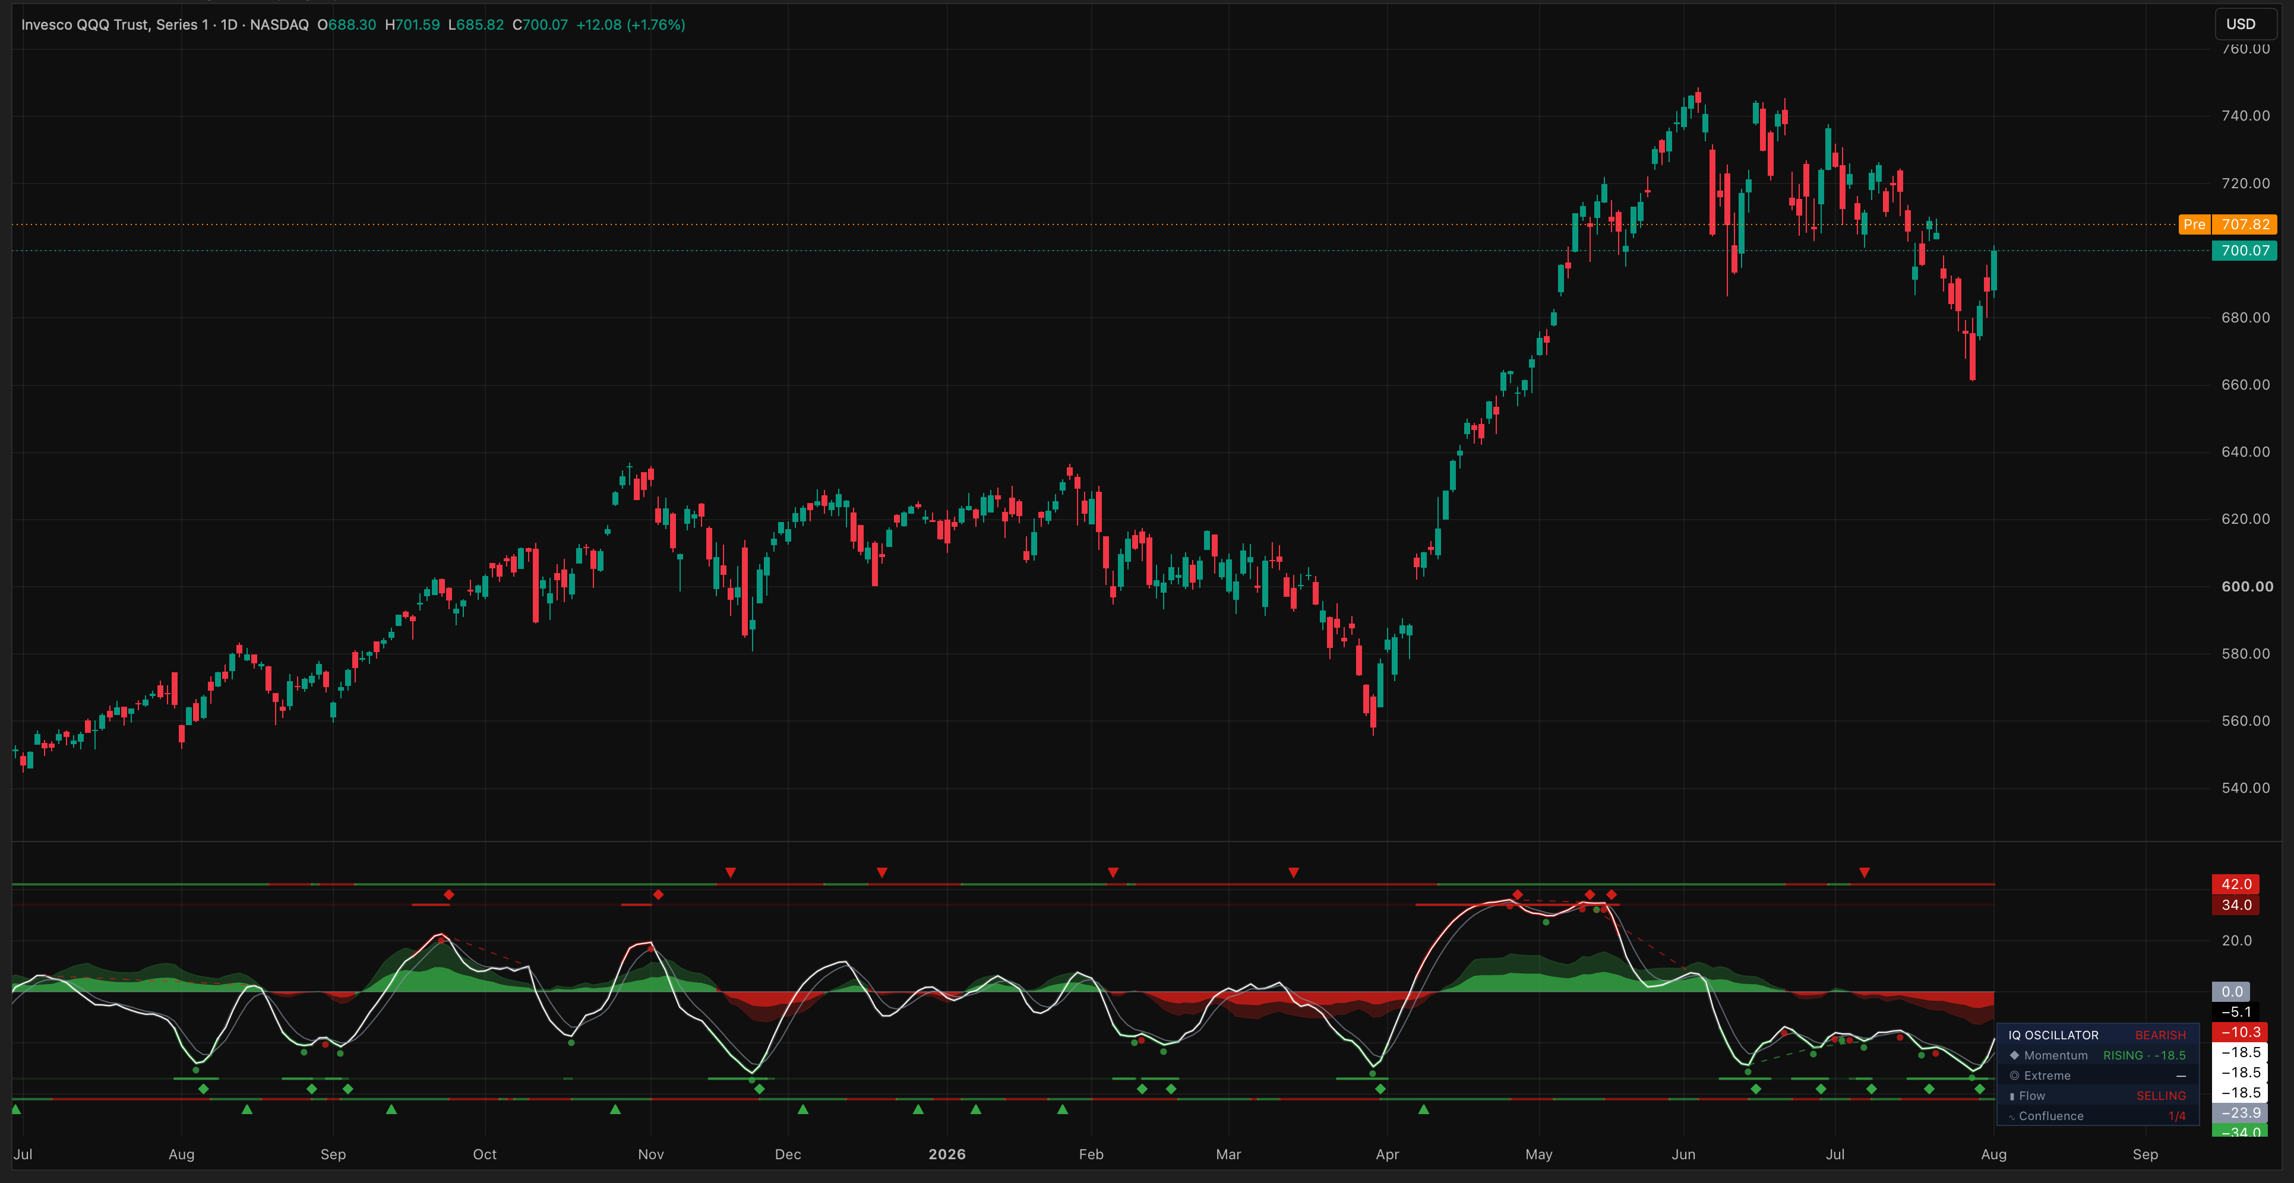The height and width of the screenshot is (1183, 2294).
Task: Click the May label on time axis
Action: (x=1539, y=1154)
